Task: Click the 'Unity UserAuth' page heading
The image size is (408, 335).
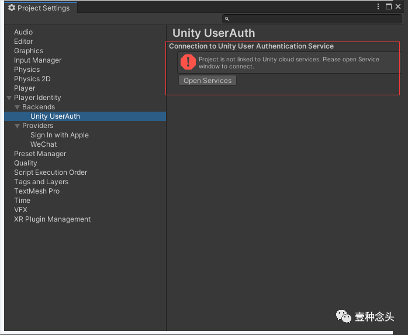Action: (213, 33)
